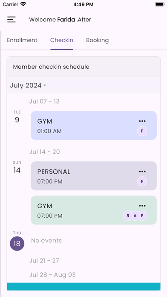This screenshot has height=297, width=167.
Task: Open the GYM 01:00 AM event card
Action: (x=94, y=125)
